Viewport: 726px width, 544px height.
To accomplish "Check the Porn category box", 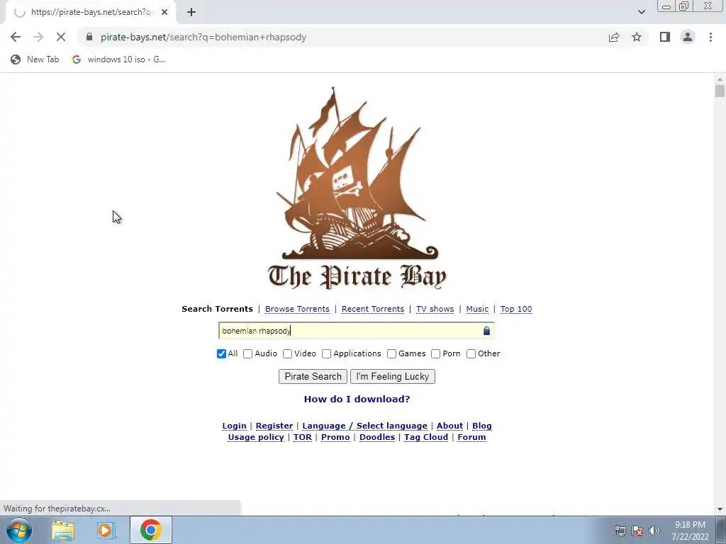I will (x=436, y=354).
